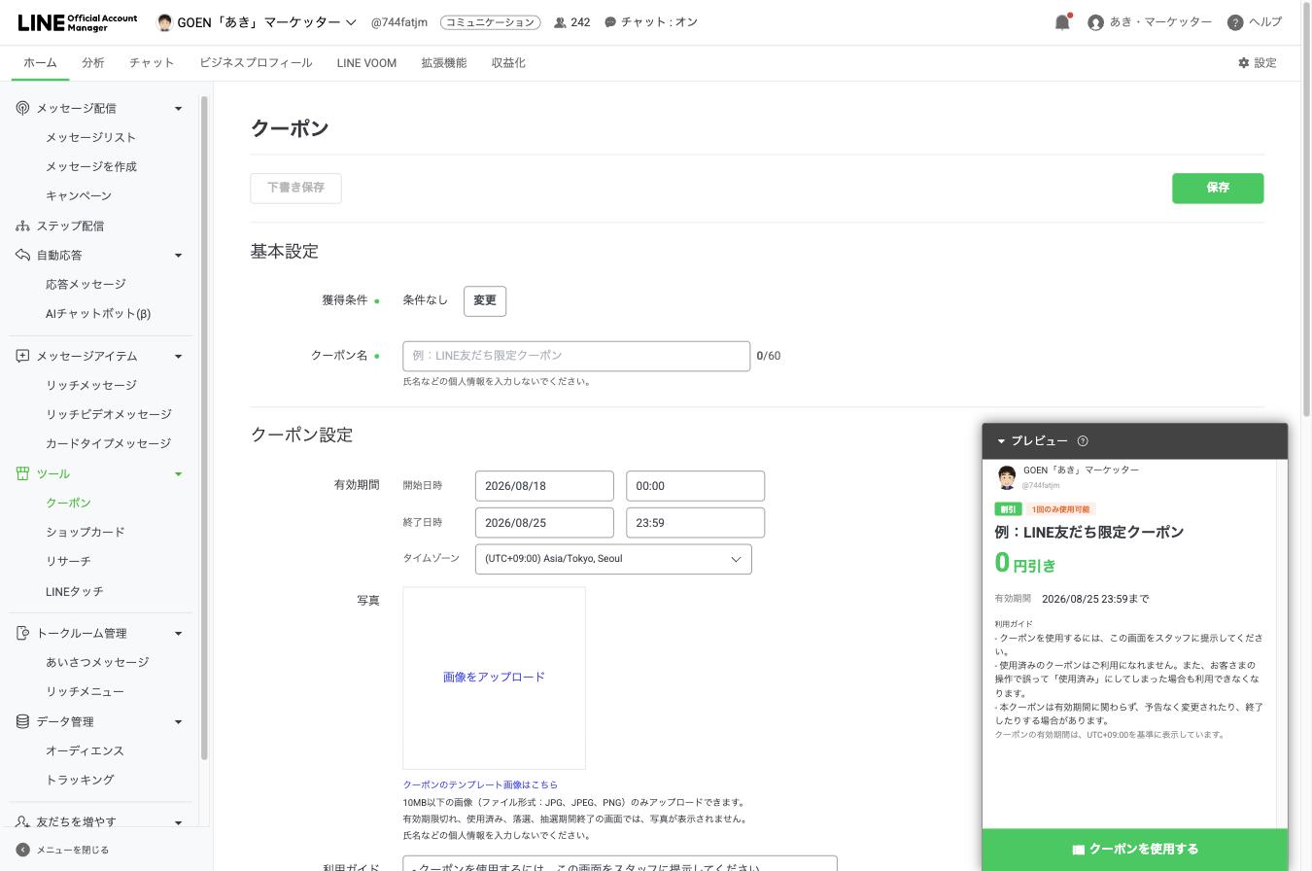
Task: Click the 下書き保存 button
Action: coord(295,189)
